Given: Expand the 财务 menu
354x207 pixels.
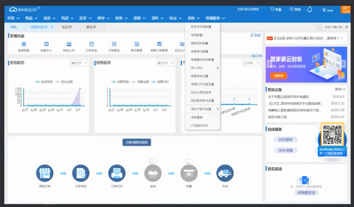Looking at the screenshot, I should coord(121,18).
